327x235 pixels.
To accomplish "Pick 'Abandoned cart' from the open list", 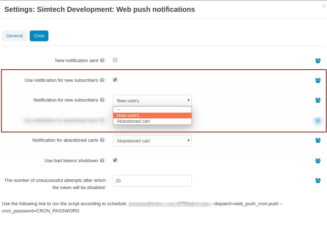I will point(152,121).
